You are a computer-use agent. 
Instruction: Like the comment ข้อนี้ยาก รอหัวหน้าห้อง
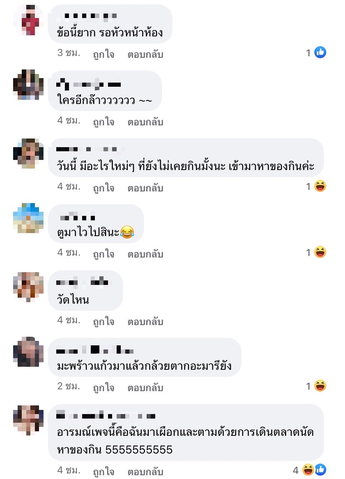[103, 54]
